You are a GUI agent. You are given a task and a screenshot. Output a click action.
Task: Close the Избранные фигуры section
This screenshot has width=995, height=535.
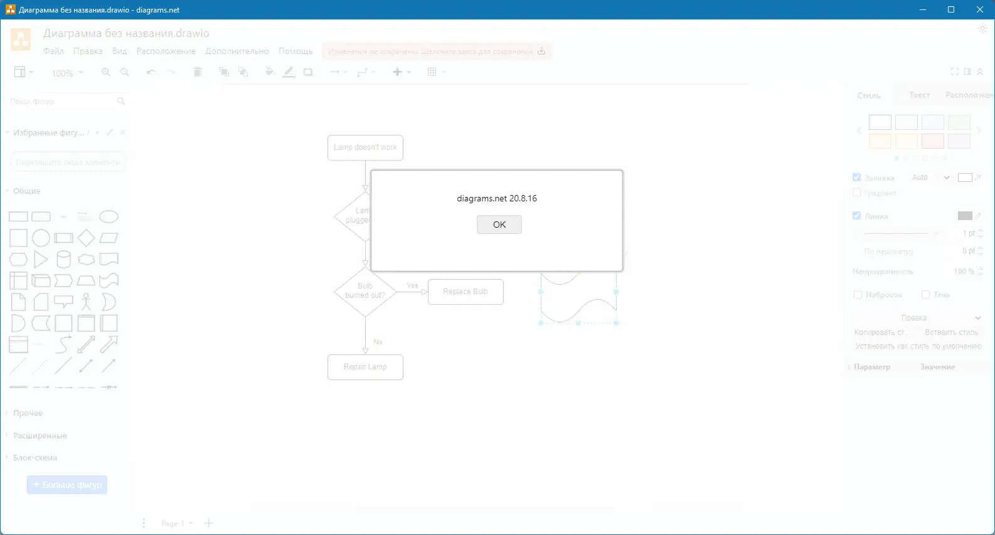[x=122, y=132]
